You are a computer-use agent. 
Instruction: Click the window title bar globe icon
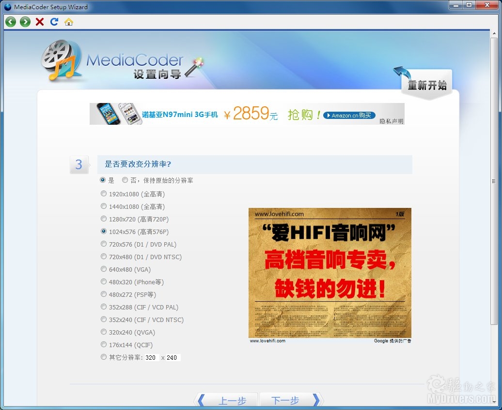[x=8, y=7]
